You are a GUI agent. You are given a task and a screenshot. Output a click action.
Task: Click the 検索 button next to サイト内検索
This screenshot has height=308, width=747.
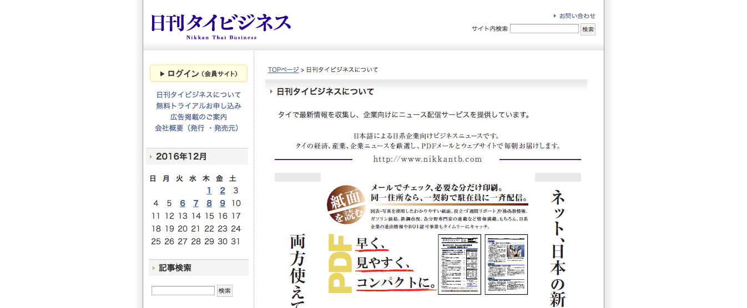[588, 29]
